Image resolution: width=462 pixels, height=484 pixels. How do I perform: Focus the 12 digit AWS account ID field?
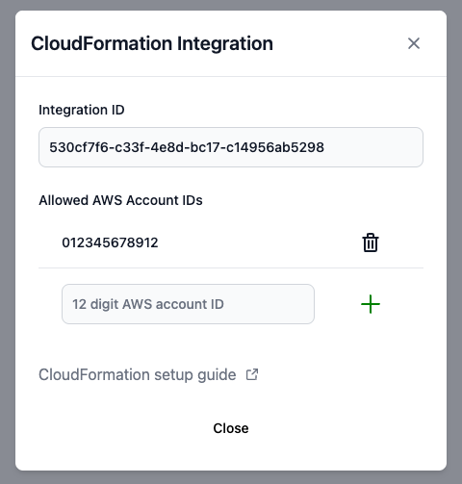click(x=188, y=304)
